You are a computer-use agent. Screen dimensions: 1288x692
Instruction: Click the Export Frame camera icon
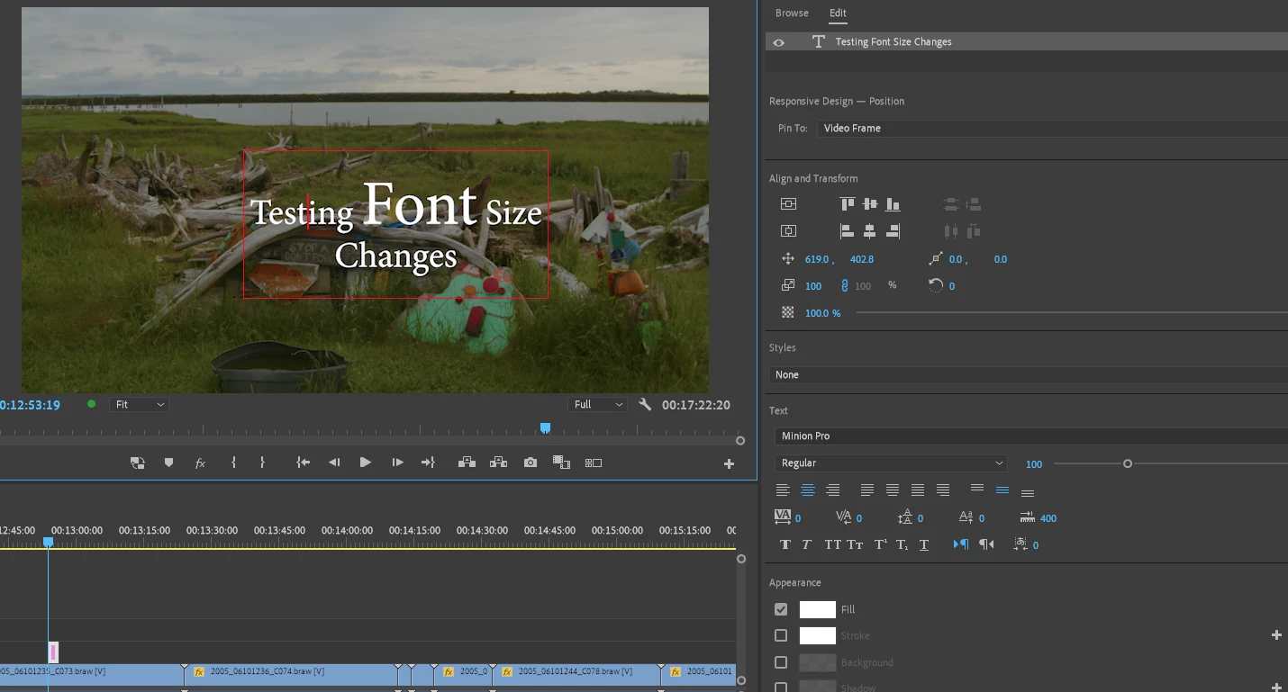(x=531, y=463)
